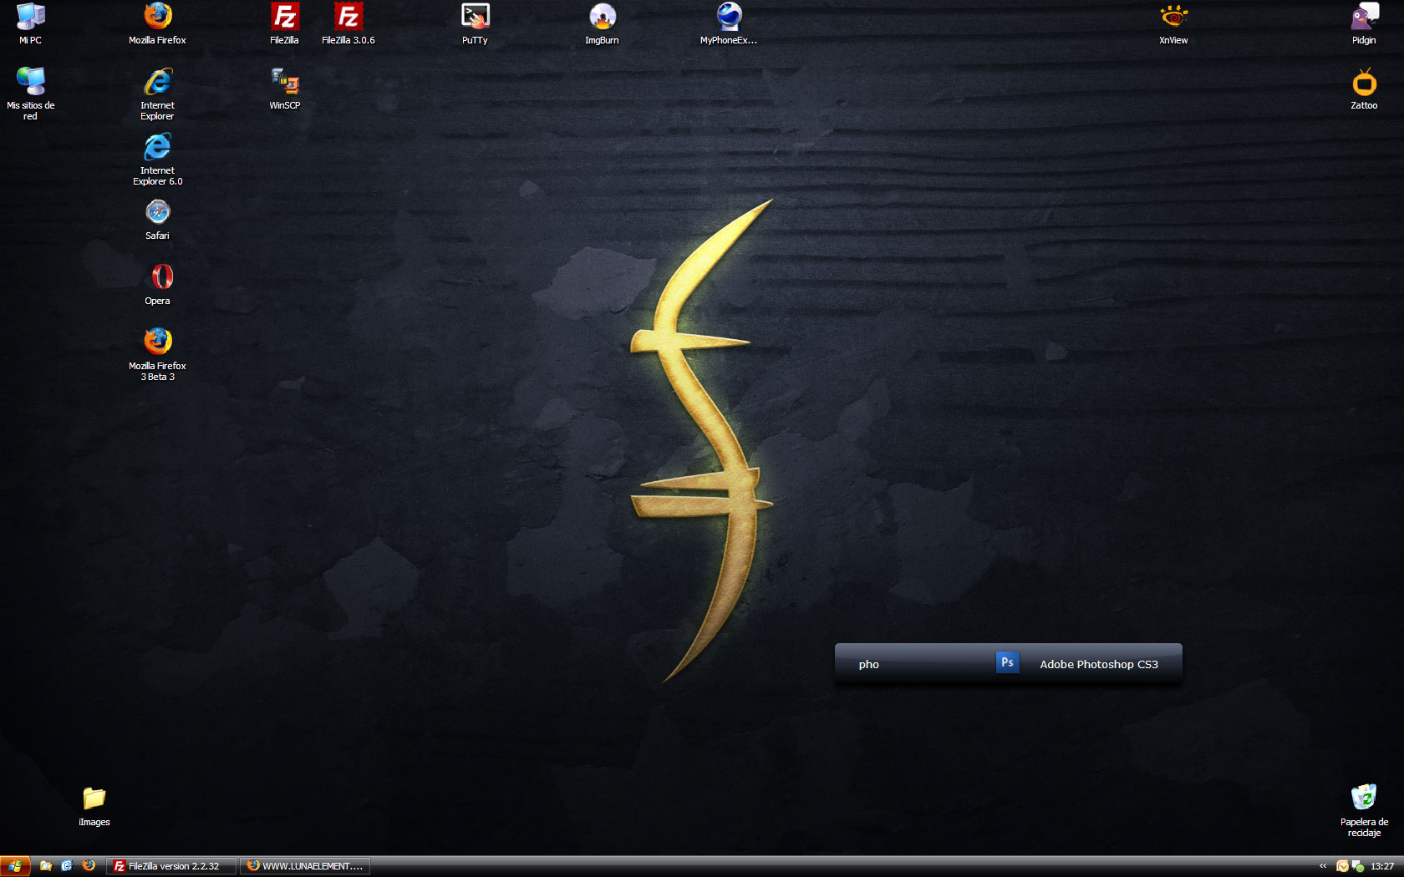This screenshot has height=877, width=1404.
Task: Select the WinSCP desktop shortcut
Action: (284, 83)
